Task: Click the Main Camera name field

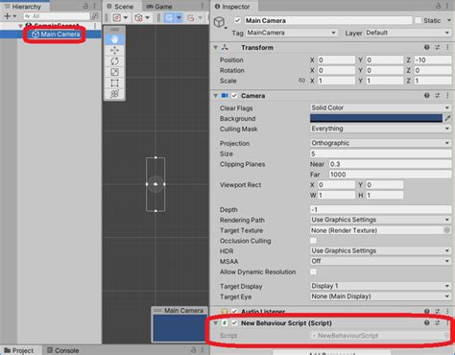Action: click(328, 20)
